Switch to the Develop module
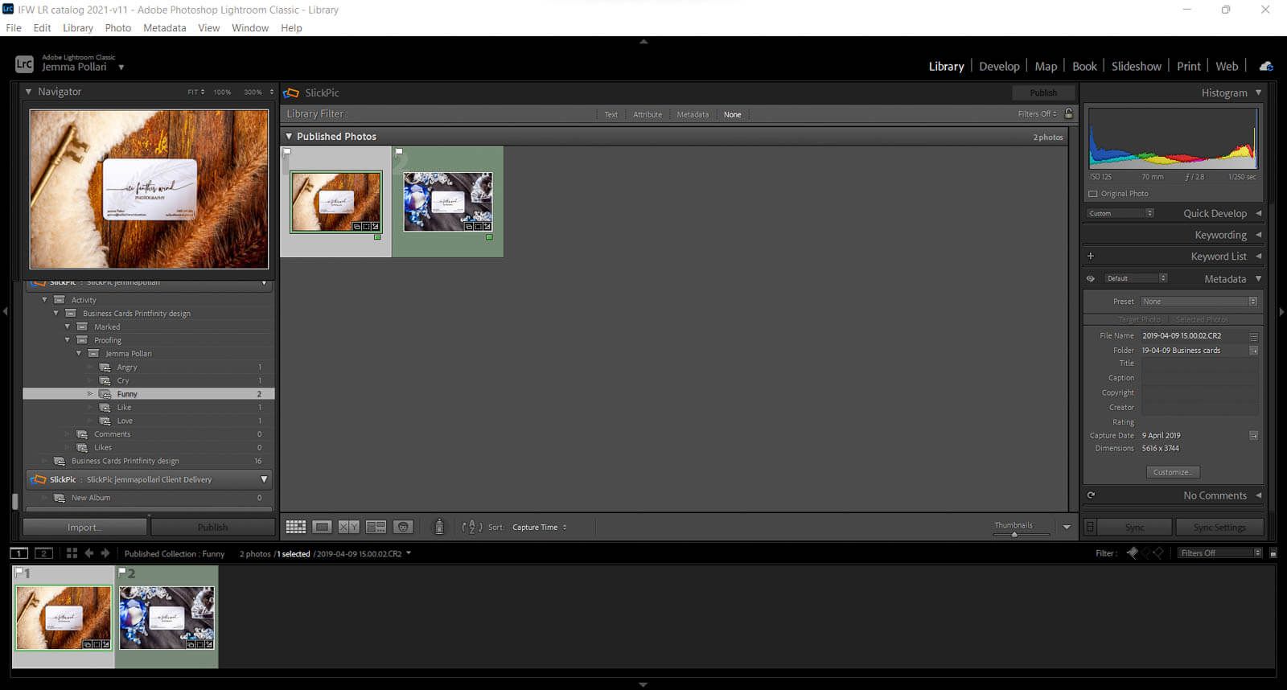This screenshot has height=690, width=1287. pyautogui.click(x=999, y=66)
